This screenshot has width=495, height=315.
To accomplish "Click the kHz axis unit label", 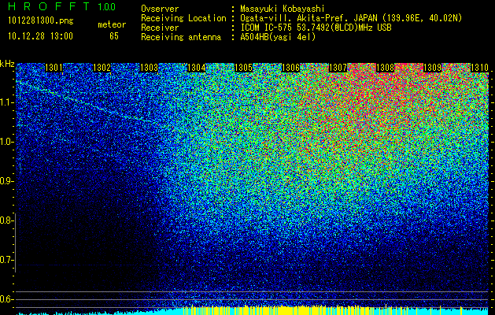I will tap(7, 64).
